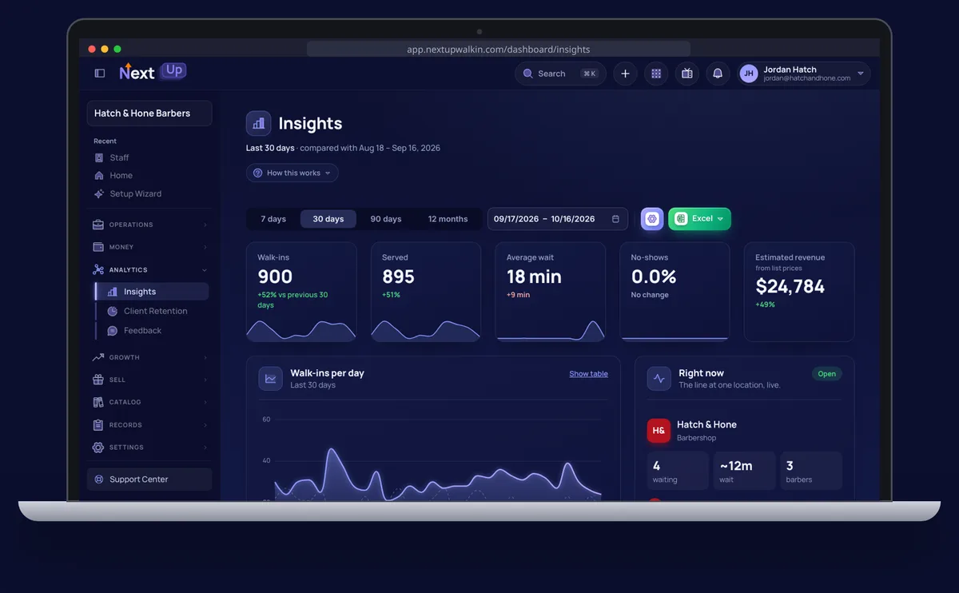959x593 pixels.
Task: Click the NextUp logo
Action: click(x=153, y=72)
